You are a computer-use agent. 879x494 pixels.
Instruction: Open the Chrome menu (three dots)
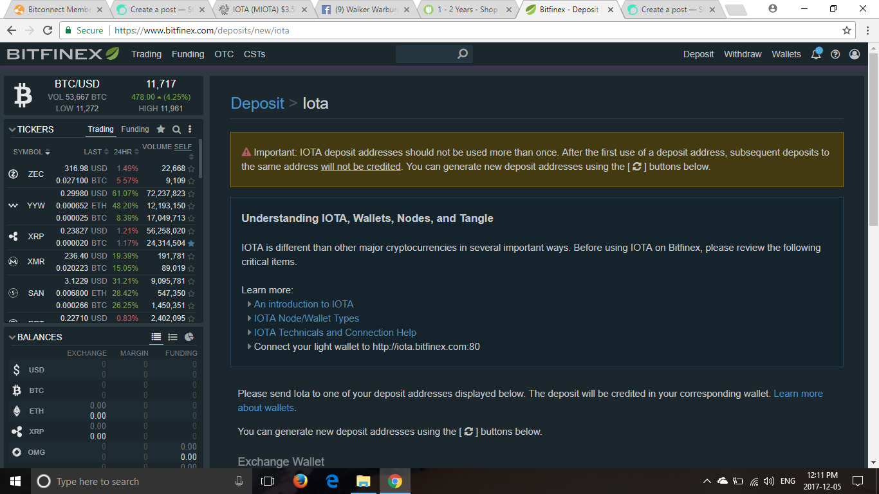tap(867, 30)
